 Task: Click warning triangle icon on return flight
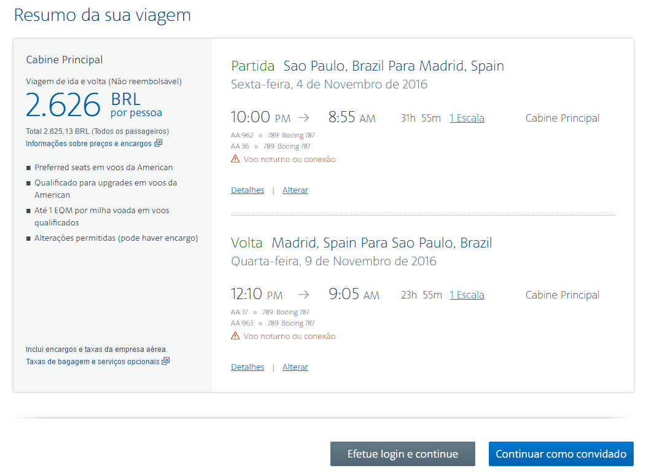(x=235, y=336)
